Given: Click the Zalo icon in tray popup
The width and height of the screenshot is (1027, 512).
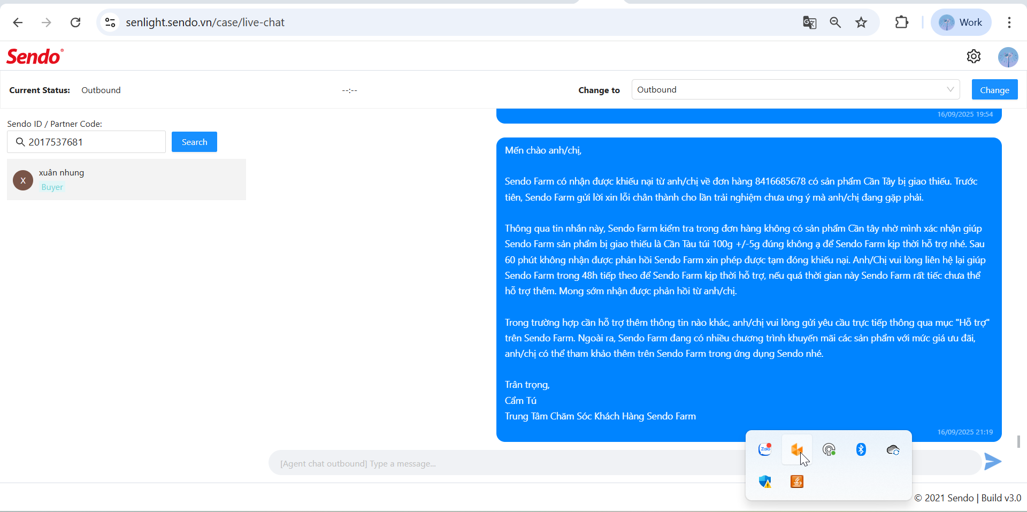Looking at the screenshot, I should coord(765,449).
